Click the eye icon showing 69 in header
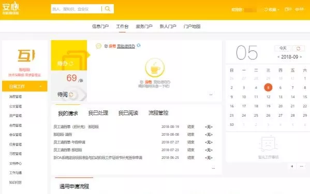The width and height of the screenshot is (310, 194). [299, 9]
